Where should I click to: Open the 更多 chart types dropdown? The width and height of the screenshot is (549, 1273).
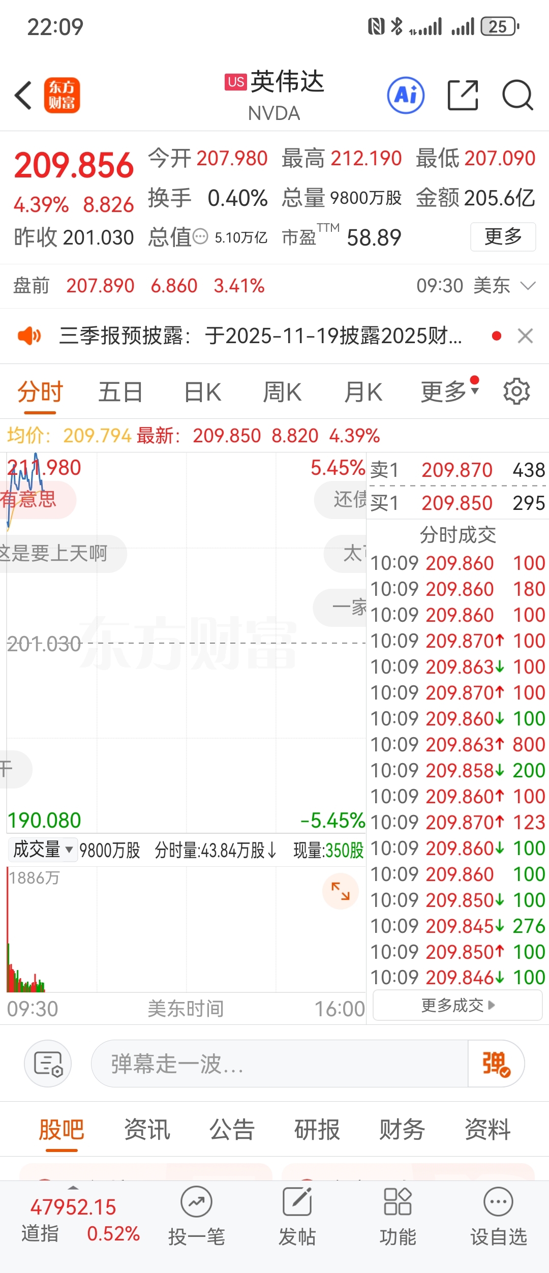[x=449, y=392]
